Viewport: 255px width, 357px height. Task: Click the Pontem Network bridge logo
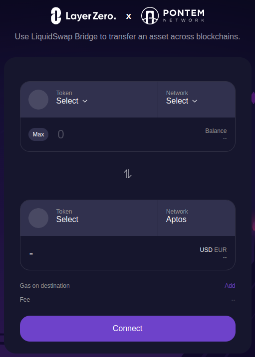coord(150,16)
